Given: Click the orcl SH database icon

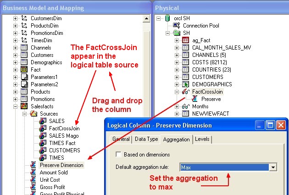Looking at the screenshot, I should tap(167, 18).
